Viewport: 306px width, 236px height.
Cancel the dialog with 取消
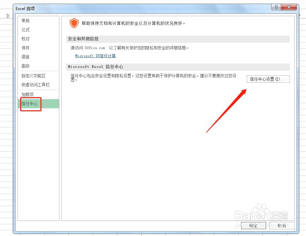[282, 226]
